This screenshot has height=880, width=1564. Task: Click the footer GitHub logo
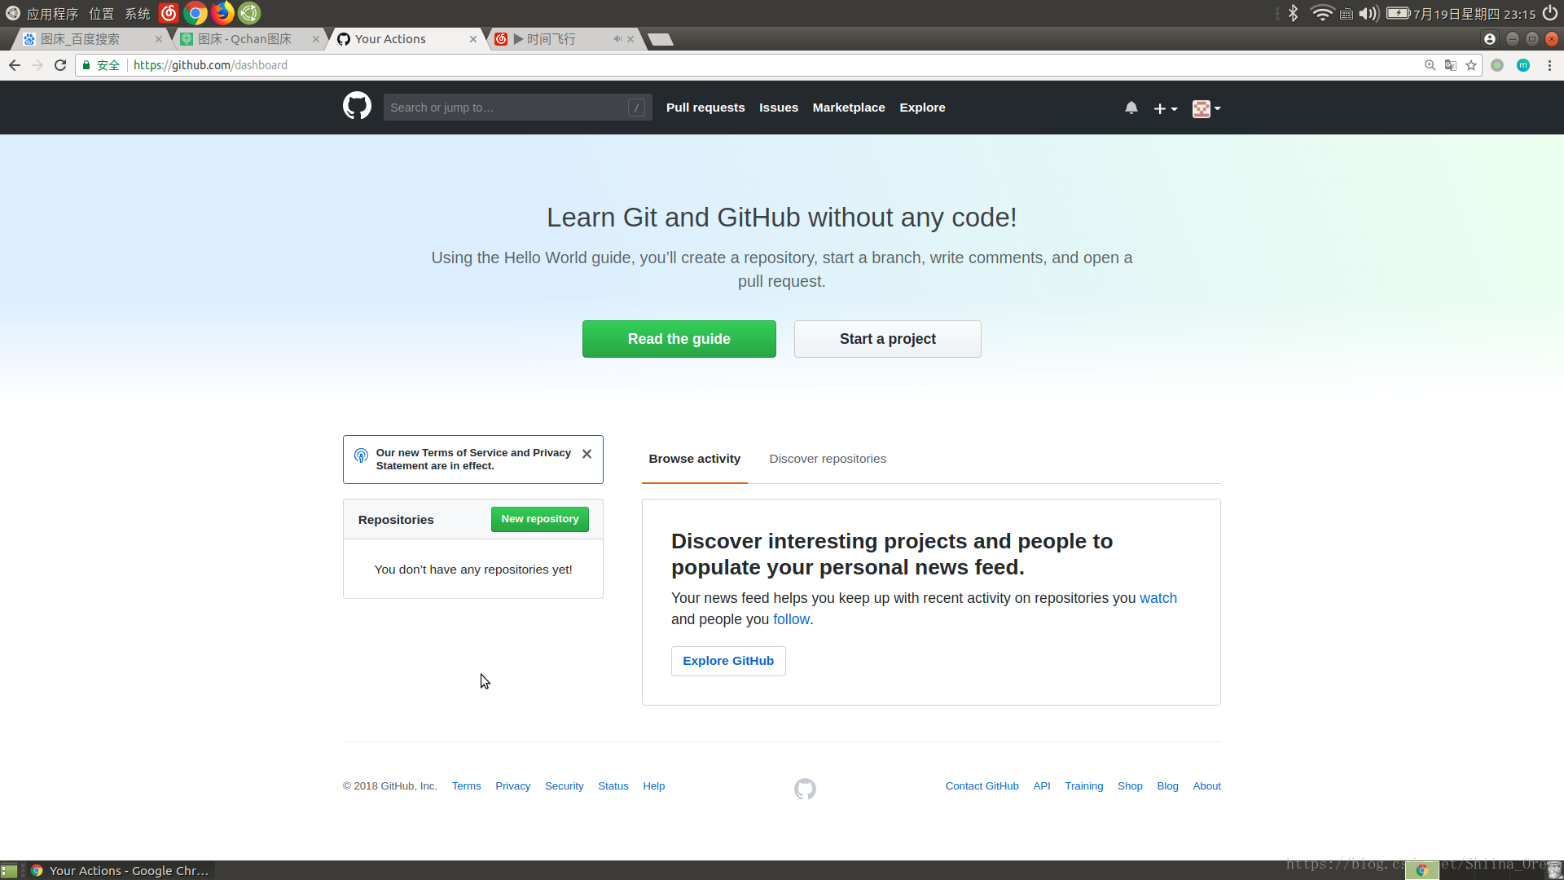coord(805,789)
